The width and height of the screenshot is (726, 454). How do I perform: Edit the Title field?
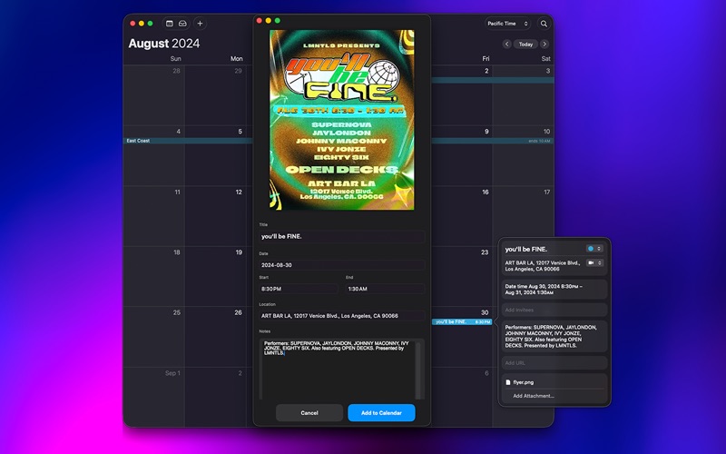tap(342, 237)
